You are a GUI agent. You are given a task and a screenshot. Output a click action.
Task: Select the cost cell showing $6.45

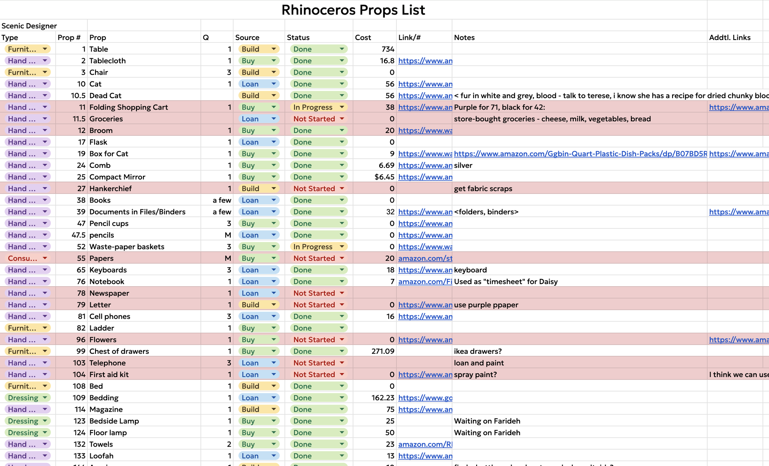(x=375, y=177)
